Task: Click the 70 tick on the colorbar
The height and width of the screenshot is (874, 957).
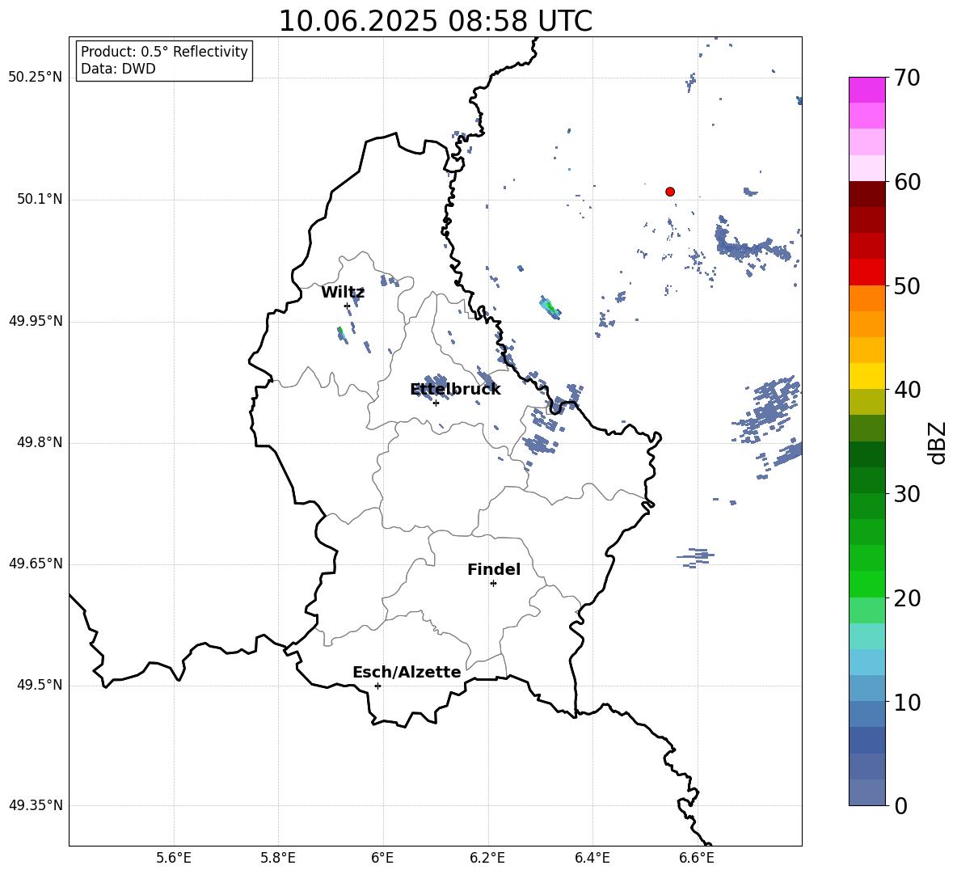Action: pos(907,78)
